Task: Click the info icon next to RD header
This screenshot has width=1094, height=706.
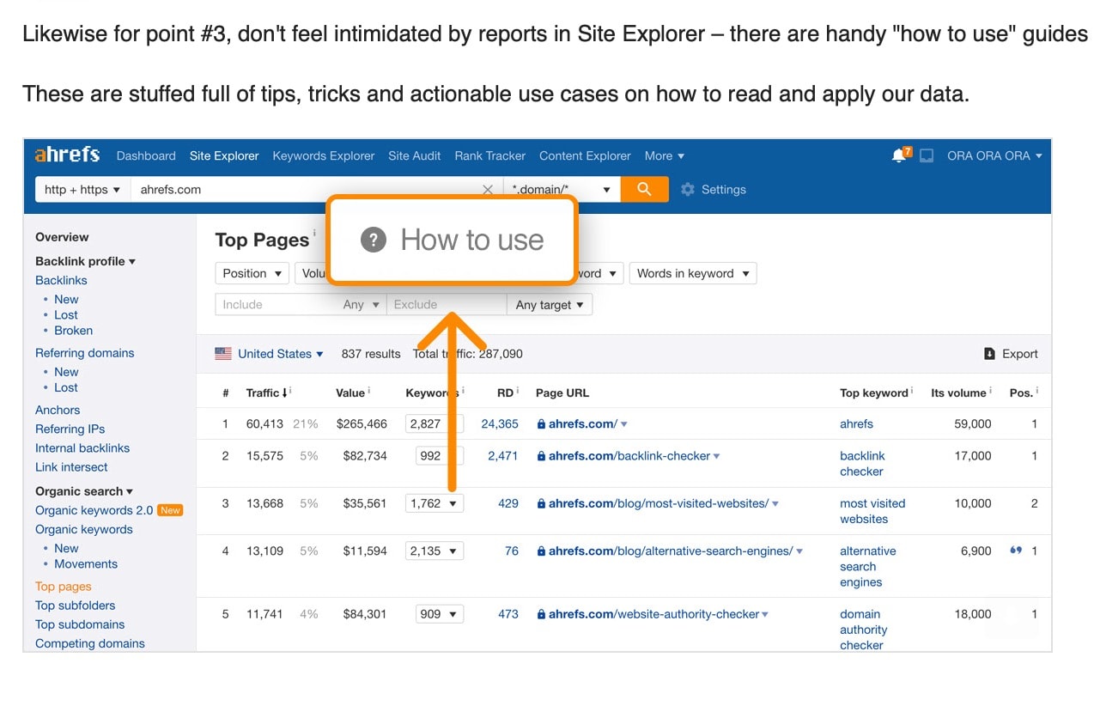Action: pyautogui.click(x=518, y=391)
